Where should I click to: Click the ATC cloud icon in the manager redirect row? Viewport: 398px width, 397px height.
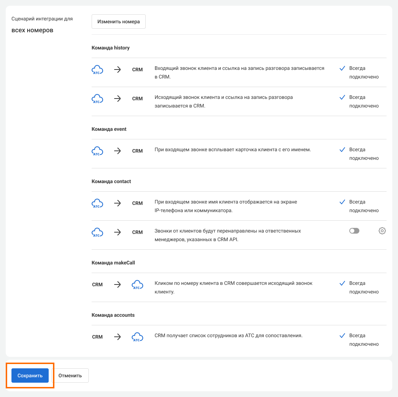97,232
